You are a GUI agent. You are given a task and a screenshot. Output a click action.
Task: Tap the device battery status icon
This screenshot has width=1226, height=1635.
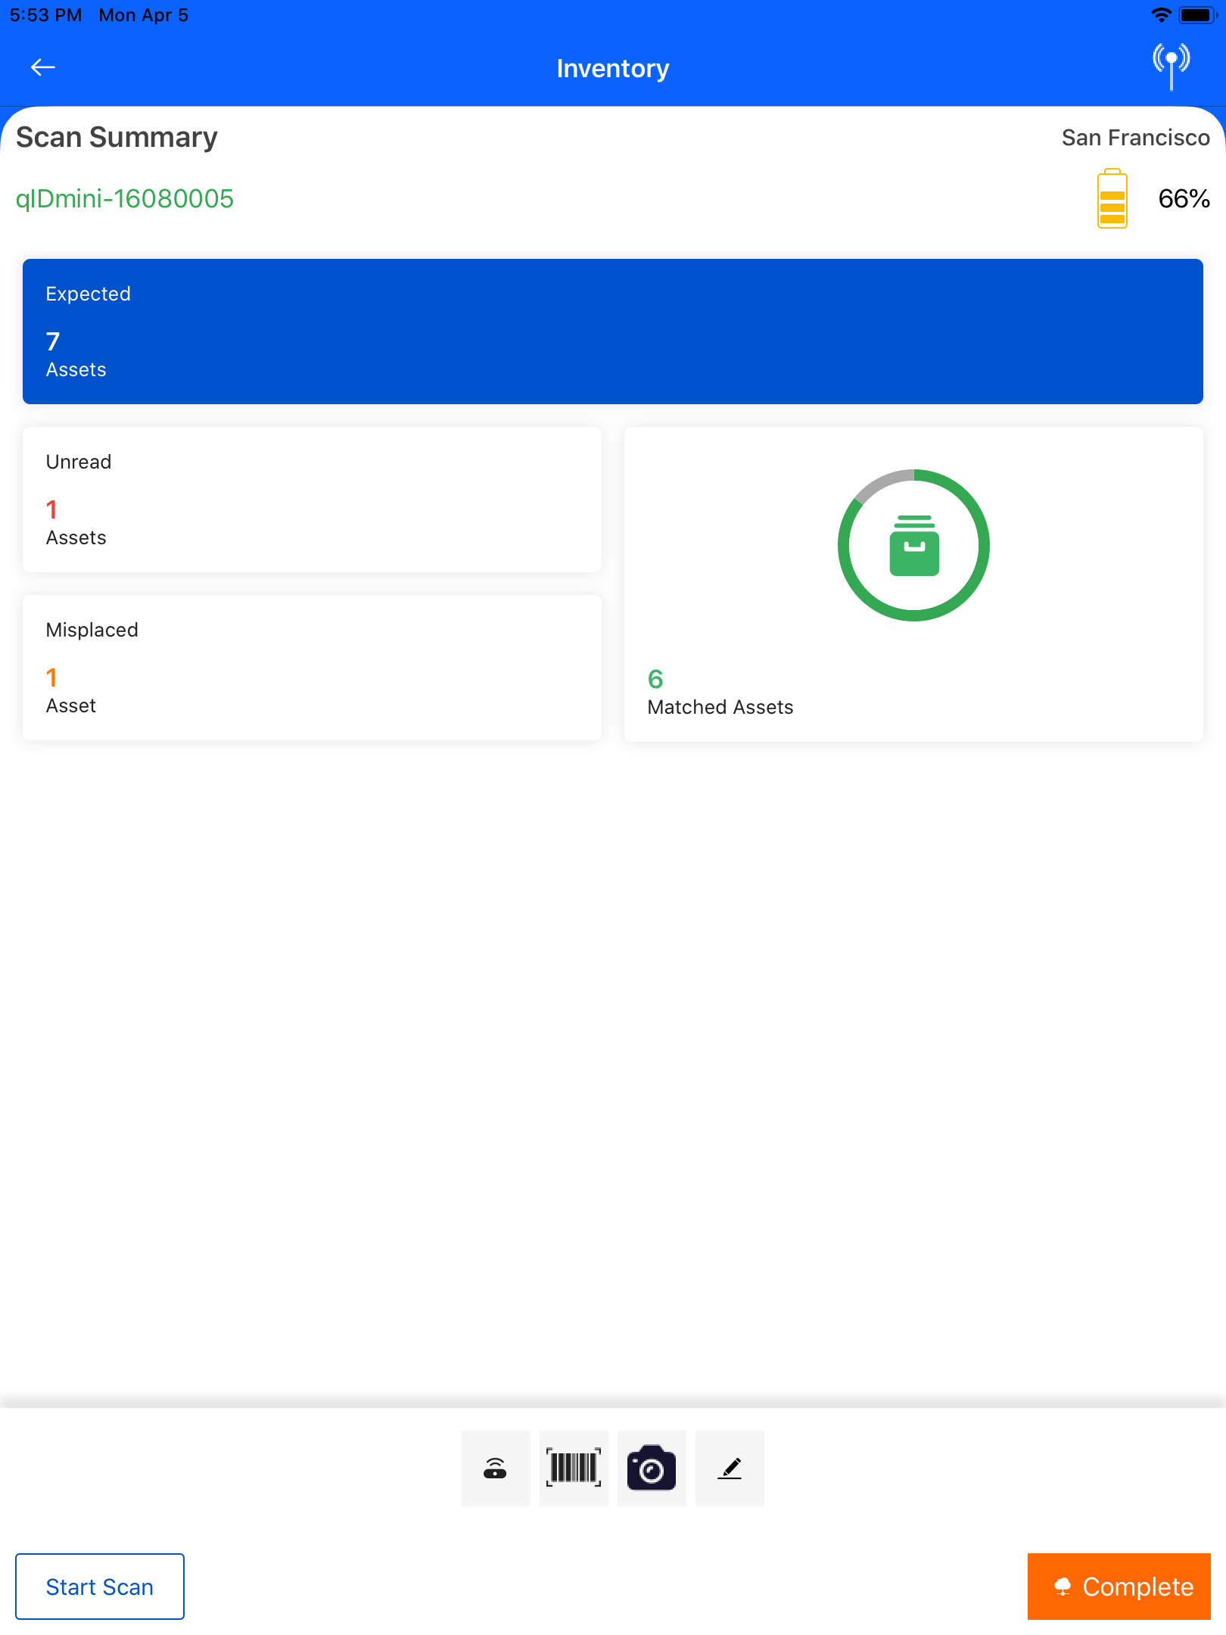click(1197, 15)
